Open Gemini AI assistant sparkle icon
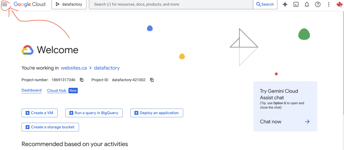The width and height of the screenshot is (344, 150). pos(285,4)
